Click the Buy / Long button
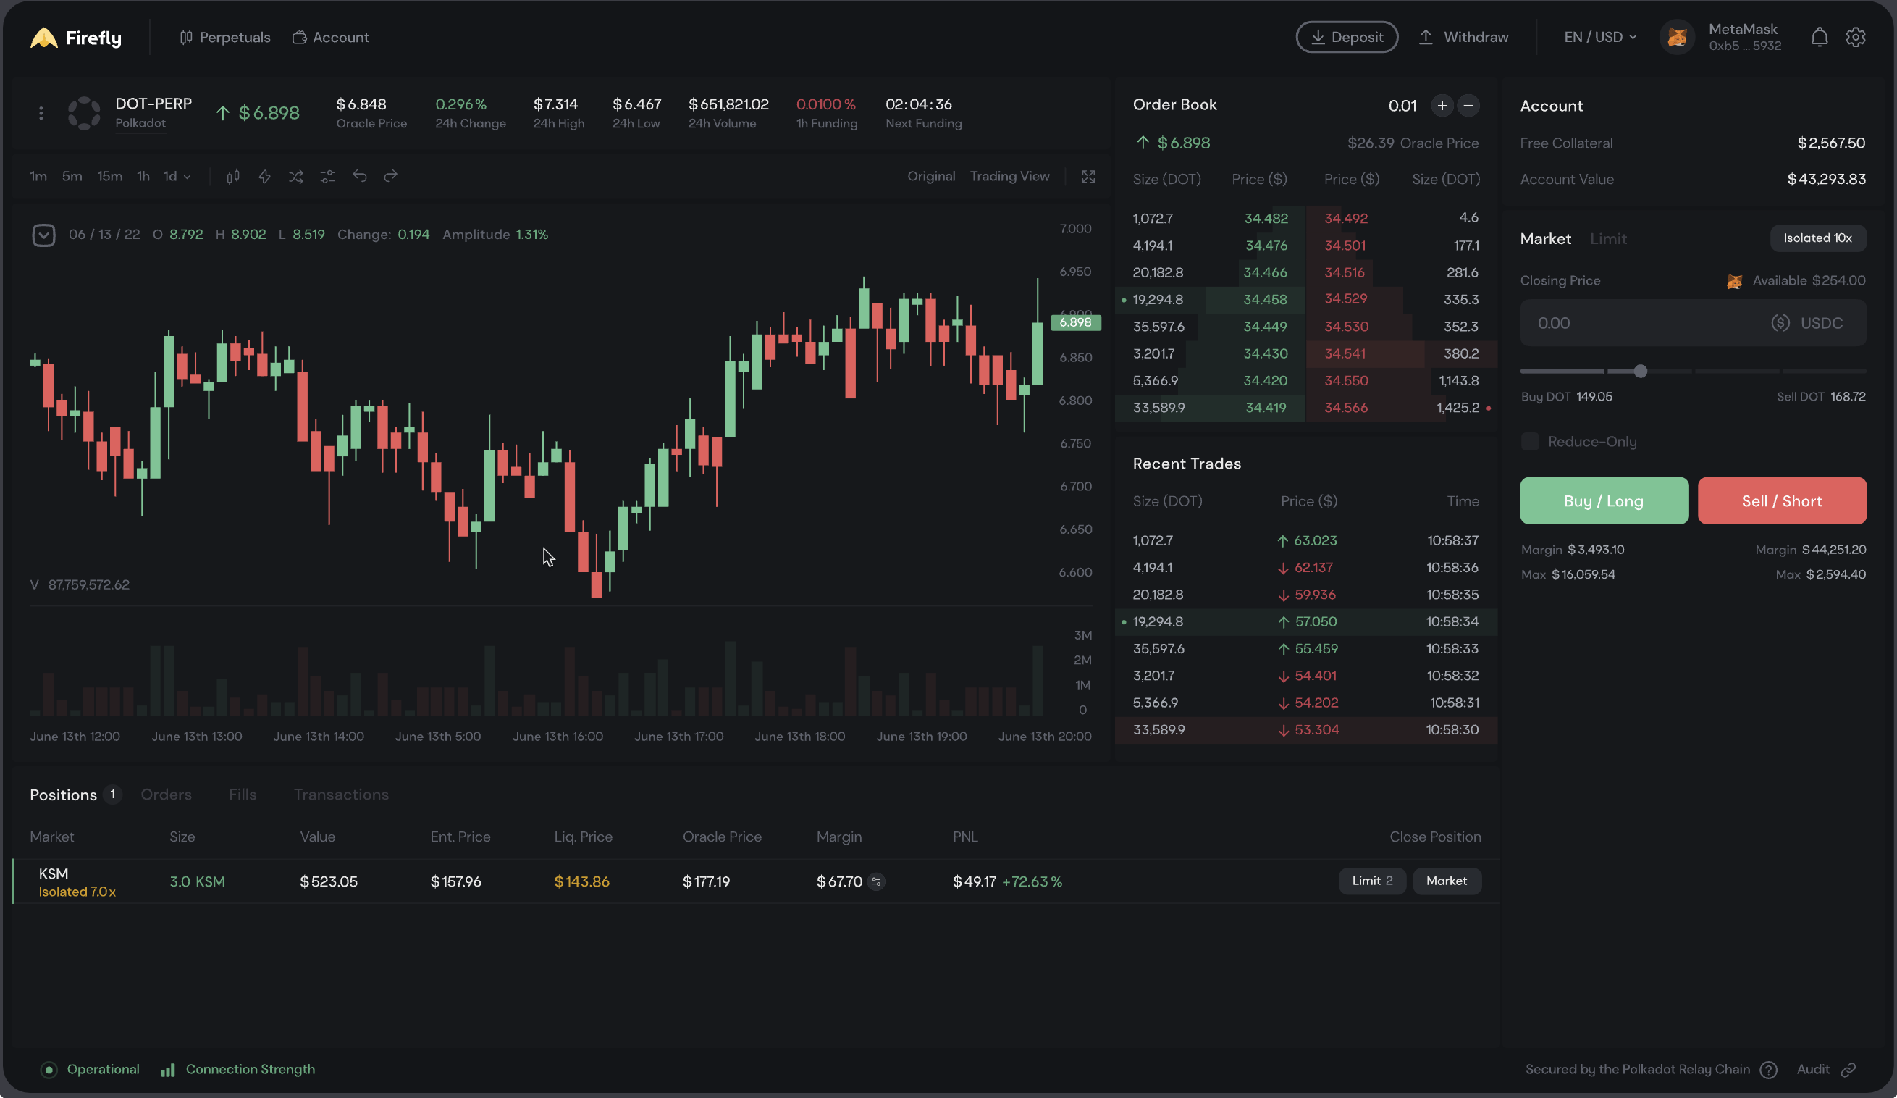 click(x=1604, y=500)
